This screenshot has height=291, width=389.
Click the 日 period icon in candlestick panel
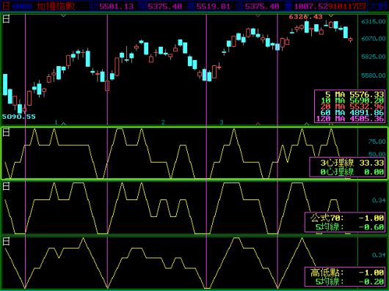[x=6, y=19]
